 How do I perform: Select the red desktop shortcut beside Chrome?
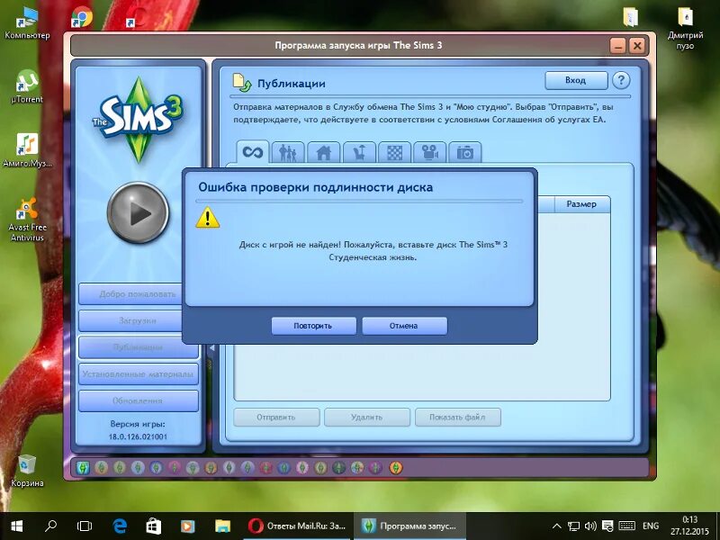click(137, 17)
